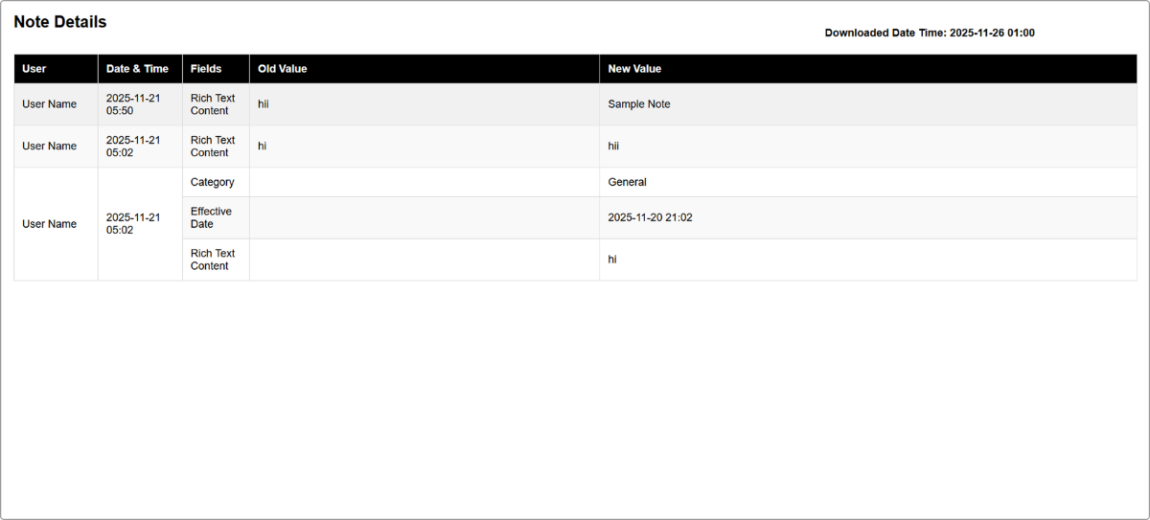Click the 2025-11-21 05:50 timestamp cell
Screen dimensions: 1150x520
point(133,104)
